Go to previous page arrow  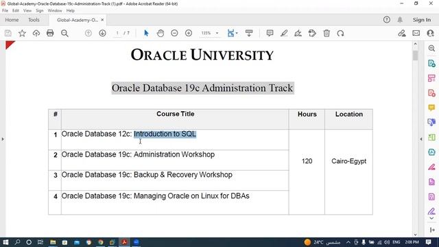[x=88, y=33]
